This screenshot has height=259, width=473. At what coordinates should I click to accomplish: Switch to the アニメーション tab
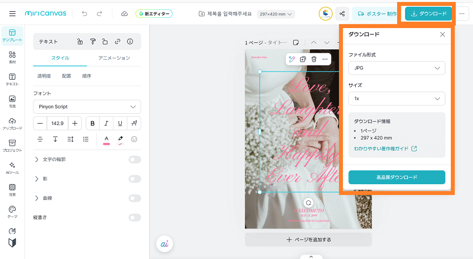(x=114, y=58)
